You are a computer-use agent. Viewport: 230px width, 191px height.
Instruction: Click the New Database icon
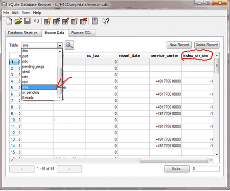(x=9, y=21)
